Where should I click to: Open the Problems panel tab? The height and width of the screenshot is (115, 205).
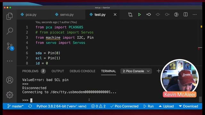tap(34, 71)
